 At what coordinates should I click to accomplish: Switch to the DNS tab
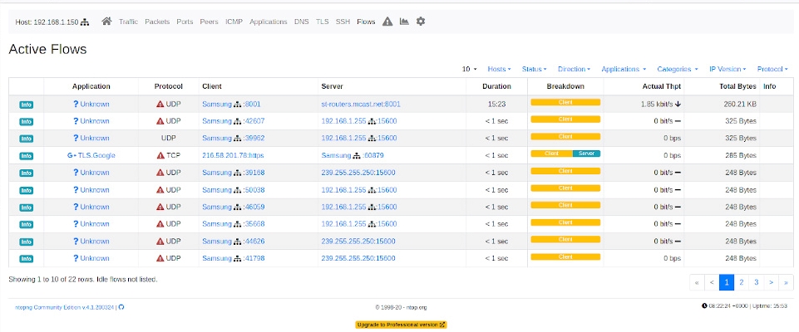302,22
